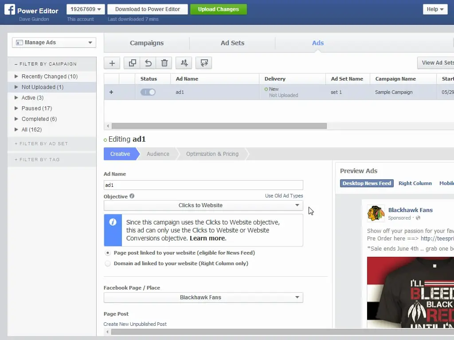Click the Ad Name input field
The height and width of the screenshot is (340, 454).
[203, 185]
